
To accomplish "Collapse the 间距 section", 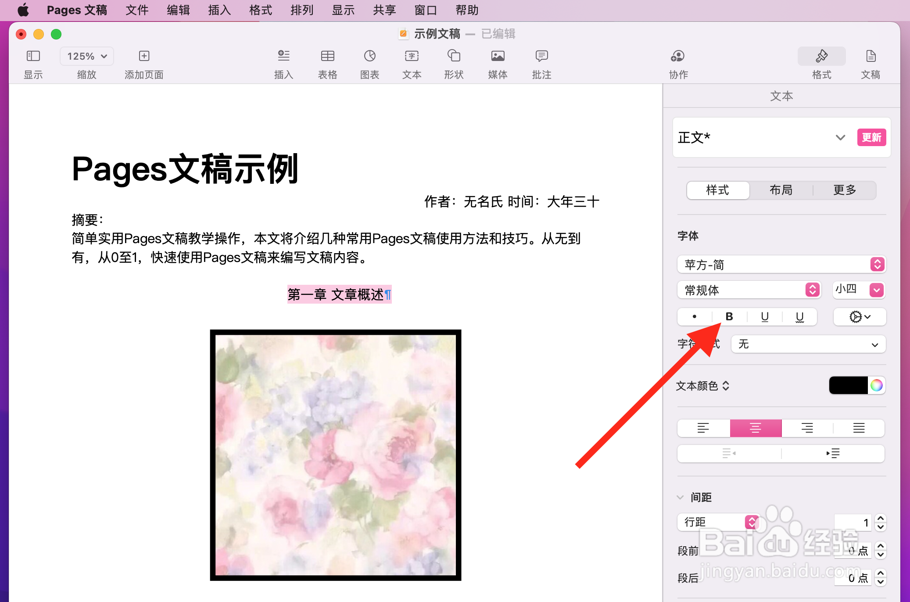I will (x=680, y=497).
